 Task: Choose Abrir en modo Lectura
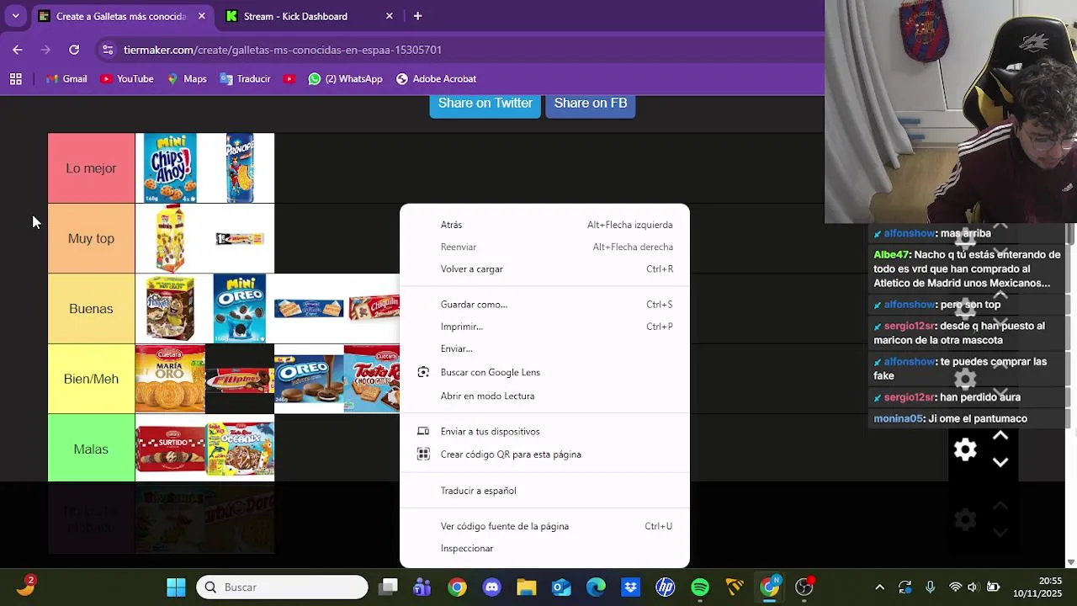coord(544,396)
